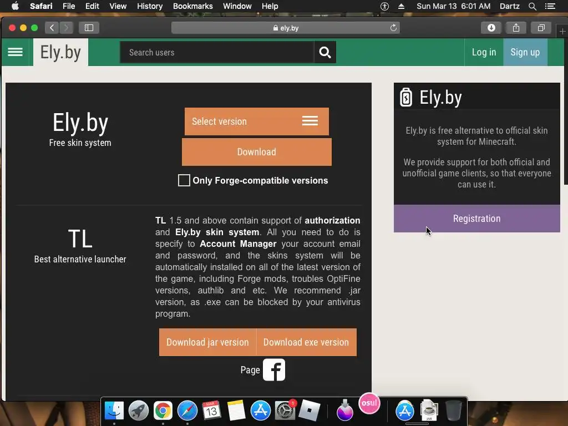Click the Sign up button
568x426 pixels.
pyautogui.click(x=525, y=52)
